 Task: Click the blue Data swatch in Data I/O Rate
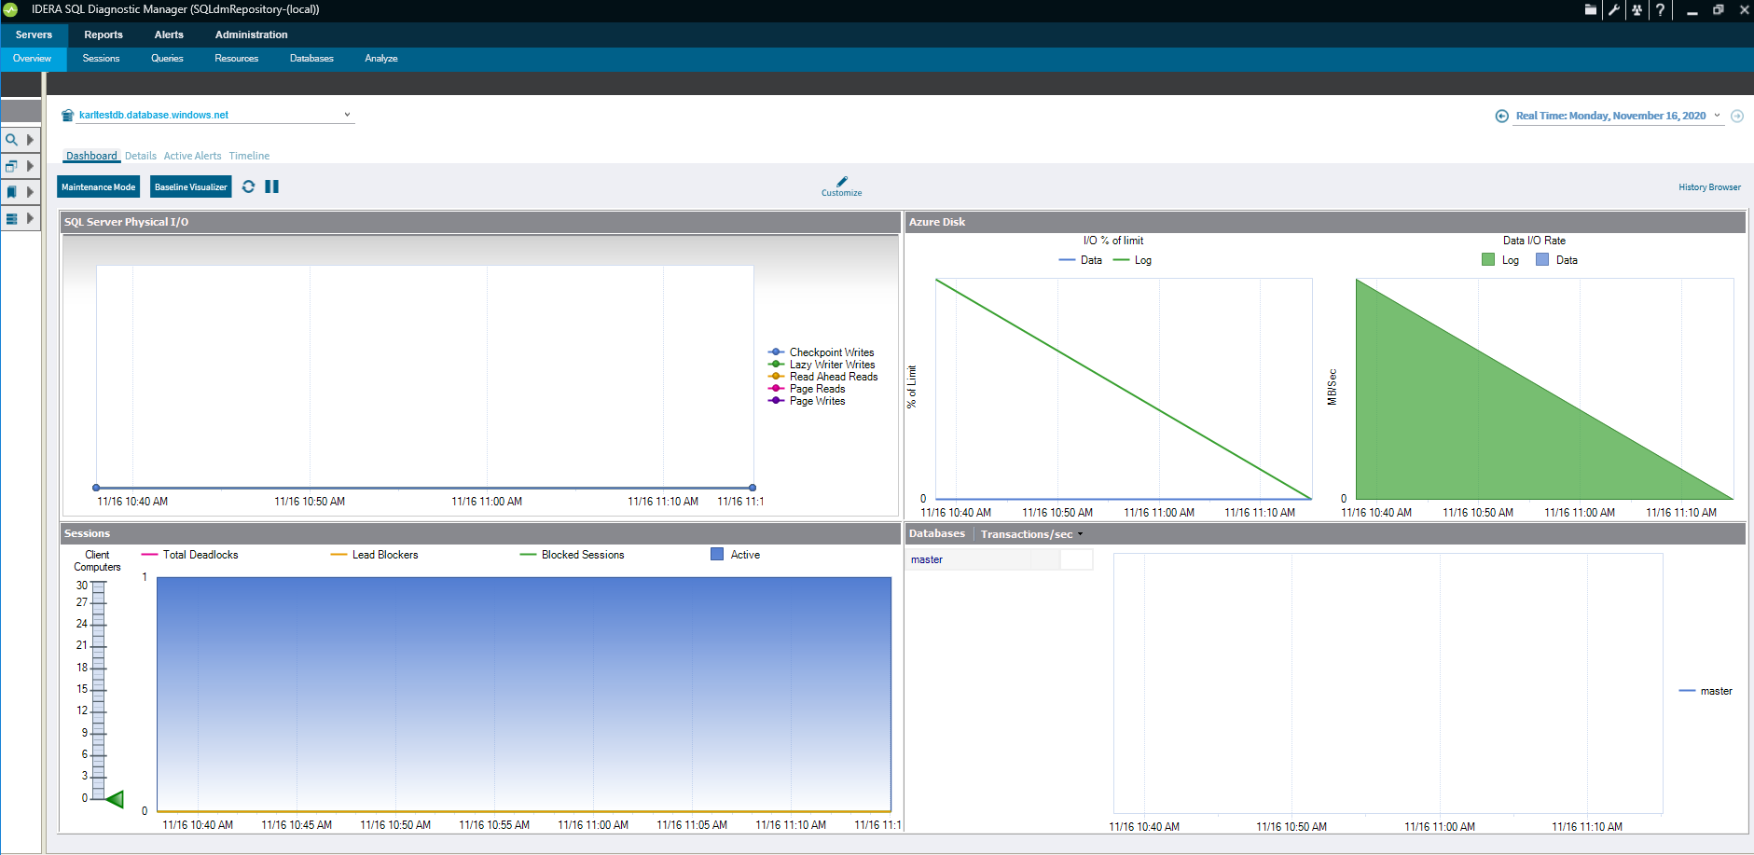(x=1542, y=260)
